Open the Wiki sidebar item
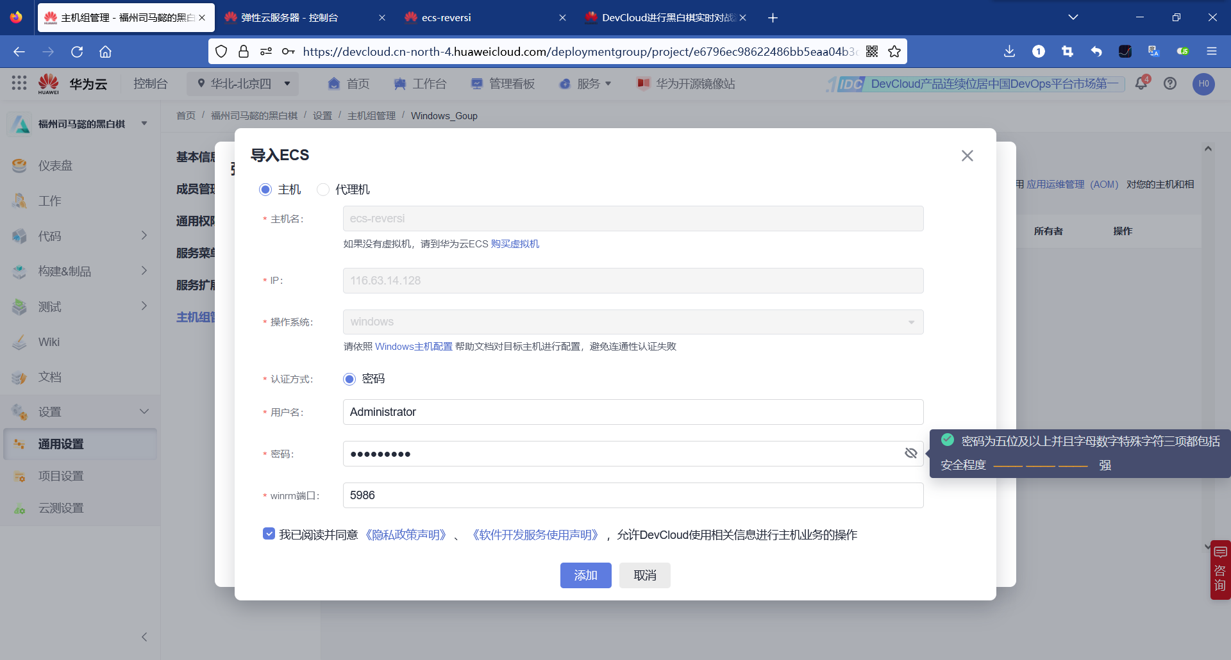The height and width of the screenshot is (660, 1231). pyautogui.click(x=49, y=342)
